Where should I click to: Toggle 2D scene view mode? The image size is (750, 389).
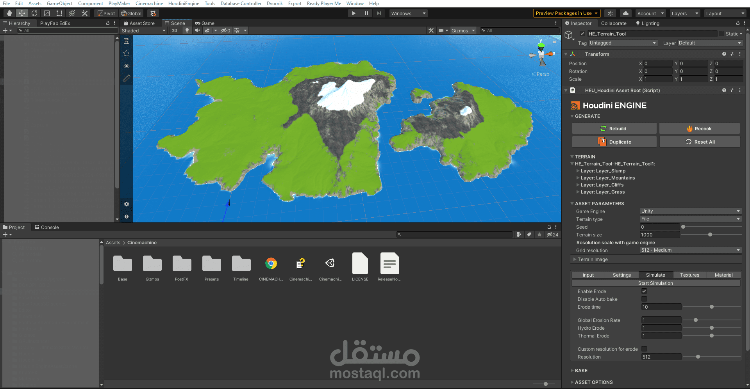pyautogui.click(x=175, y=30)
